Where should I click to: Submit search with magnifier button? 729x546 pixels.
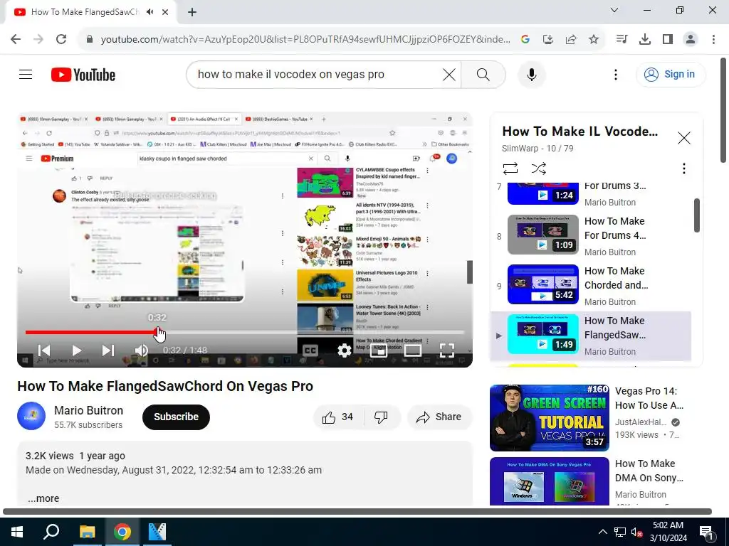click(483, 74)
